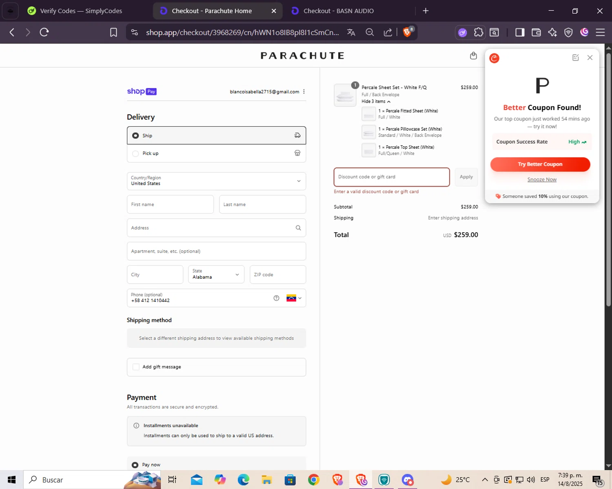Switch to Checkout - BASN AUDIO tab

point(338,11)
